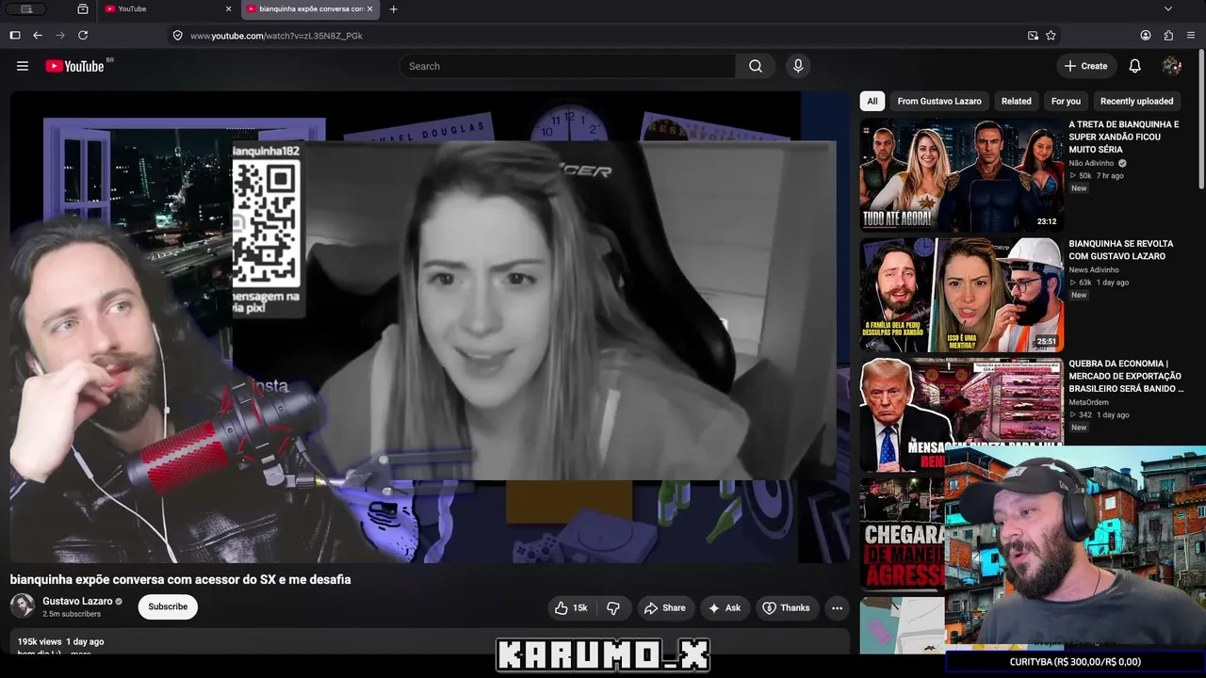Open the browser extensions puzzle icon
The image size is (1206, 678).
1168,36
